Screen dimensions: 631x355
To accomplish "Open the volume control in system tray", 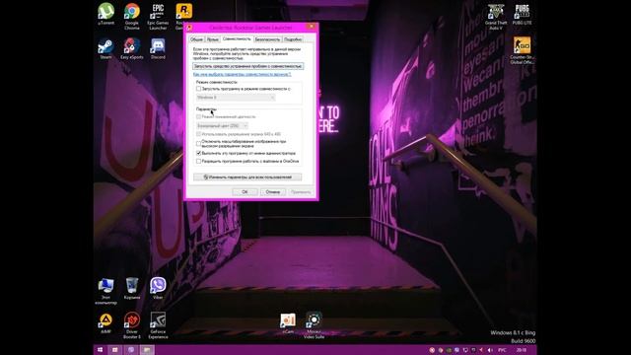I will (490, 350).
